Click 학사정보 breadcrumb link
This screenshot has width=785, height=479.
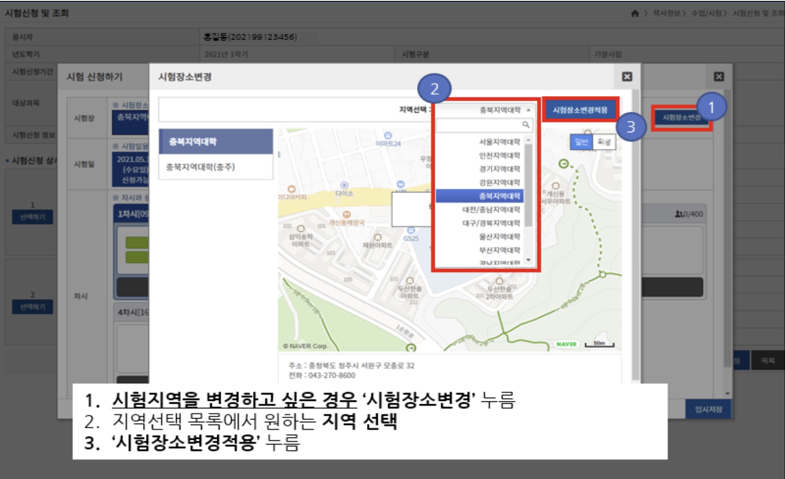pos(667,14)
